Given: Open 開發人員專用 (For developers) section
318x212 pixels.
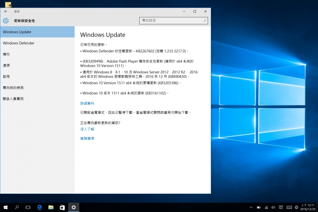Looking at the screenshot, I should [37, 99].
